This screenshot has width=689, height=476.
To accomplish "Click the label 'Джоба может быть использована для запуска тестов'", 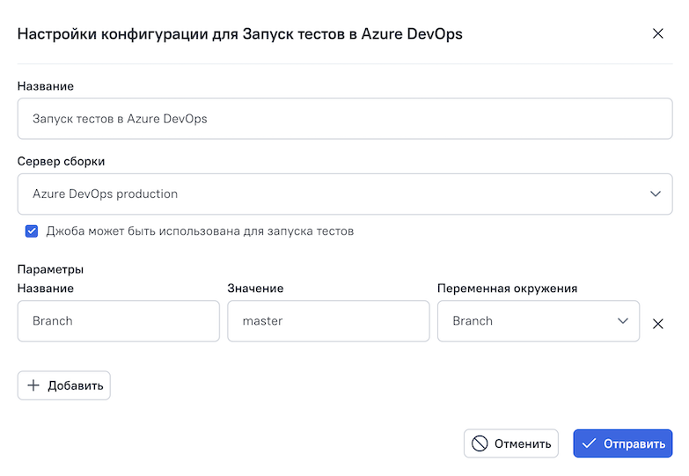I will (x=200, y=231).
